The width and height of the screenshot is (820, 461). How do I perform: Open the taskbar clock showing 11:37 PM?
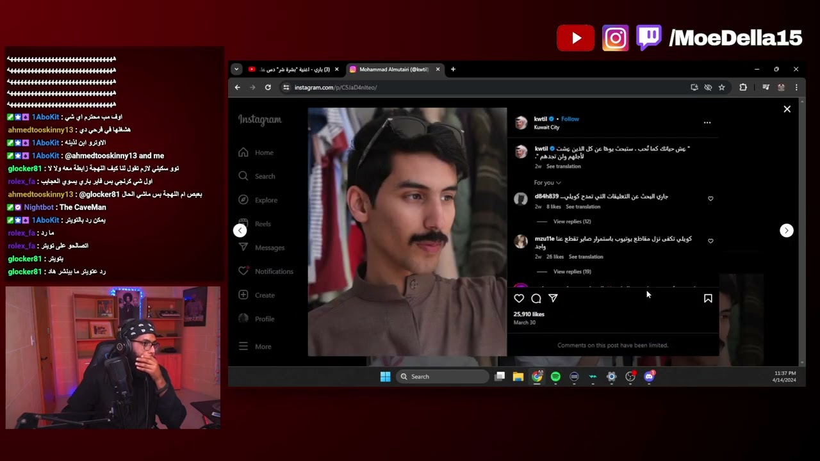coord(785,376)
